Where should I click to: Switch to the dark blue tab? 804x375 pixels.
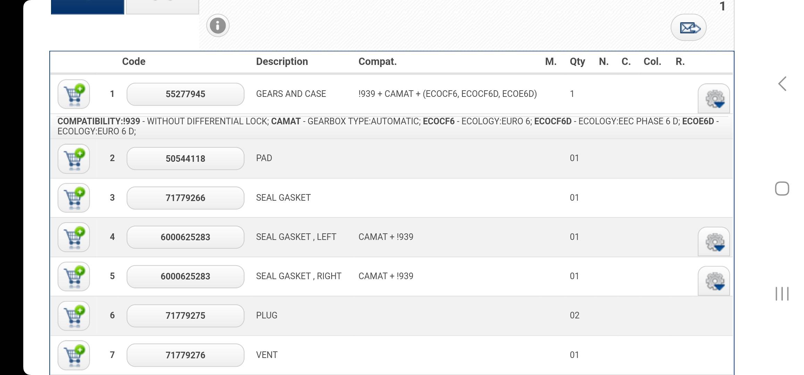(87, 7)
